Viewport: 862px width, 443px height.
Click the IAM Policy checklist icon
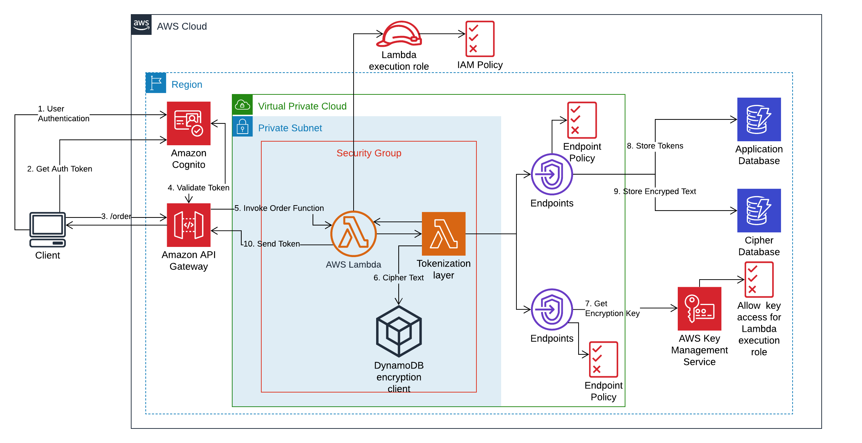[480, 39]
